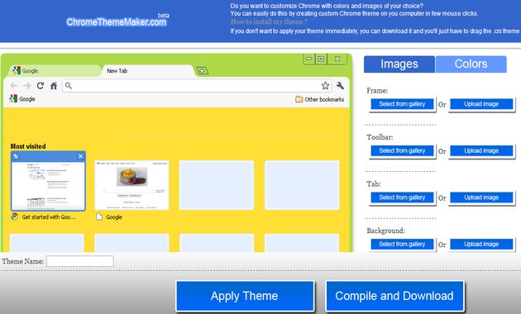This screenshot has height=314, width=521.
Task: Click the Frame: section label
Action: (377, 91)
